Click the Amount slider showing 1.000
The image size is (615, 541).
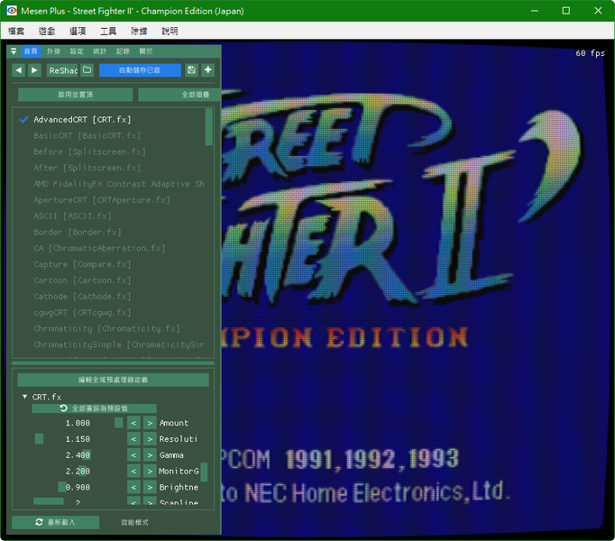pos(78,423)
